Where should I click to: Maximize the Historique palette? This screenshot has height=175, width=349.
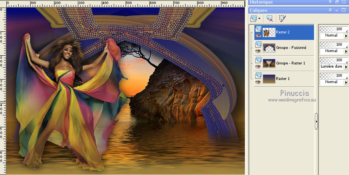pos(344,2)
